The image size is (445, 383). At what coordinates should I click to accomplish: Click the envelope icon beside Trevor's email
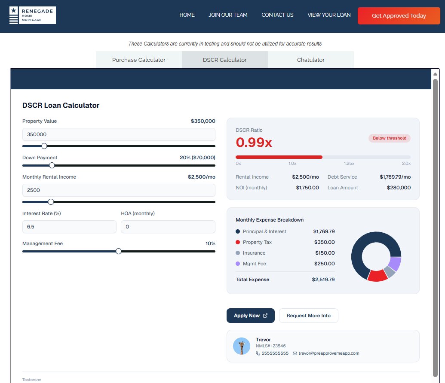click(295, 353)
